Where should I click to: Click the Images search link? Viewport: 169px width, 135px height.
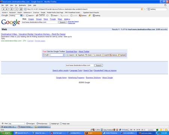click(x=31, y=19)
